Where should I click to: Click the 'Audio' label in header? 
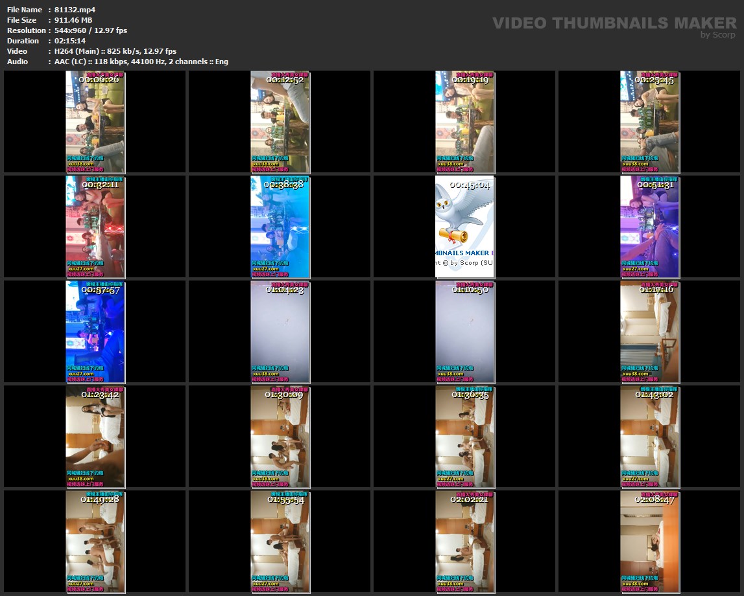pos(18,62)
